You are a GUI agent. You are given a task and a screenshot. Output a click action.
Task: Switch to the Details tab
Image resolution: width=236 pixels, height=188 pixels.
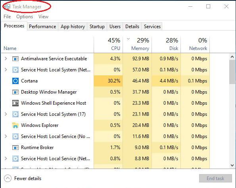click(132, 27)
